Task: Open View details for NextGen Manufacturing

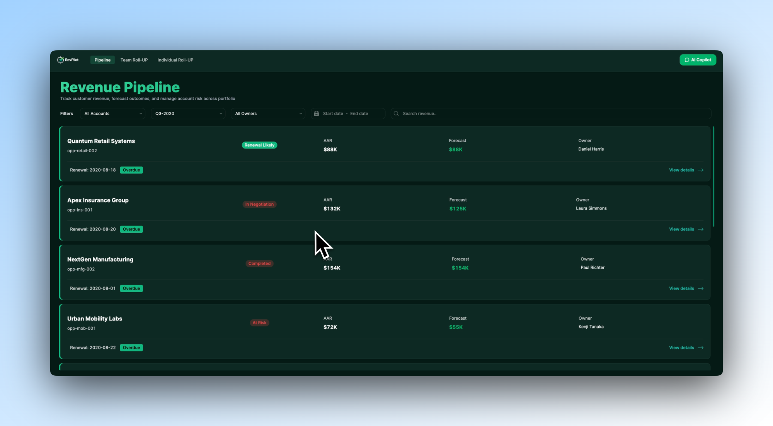Action: tap(681, 288)
